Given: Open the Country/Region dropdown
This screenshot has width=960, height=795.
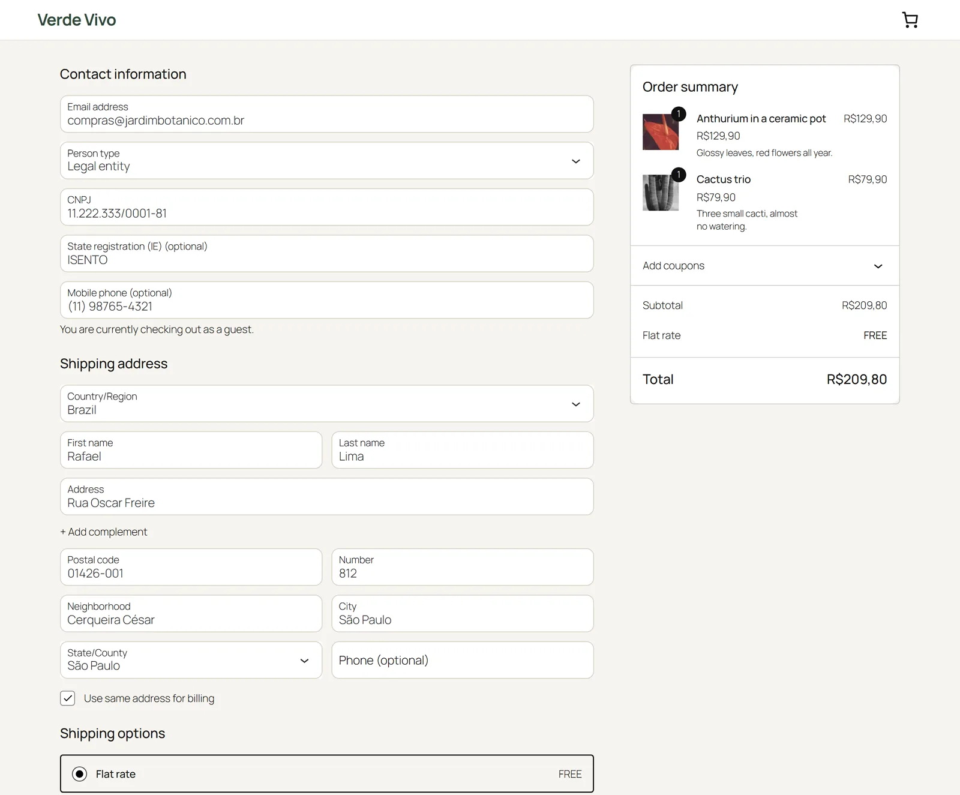Looking at the screenshot, I should tap(327, 404).
